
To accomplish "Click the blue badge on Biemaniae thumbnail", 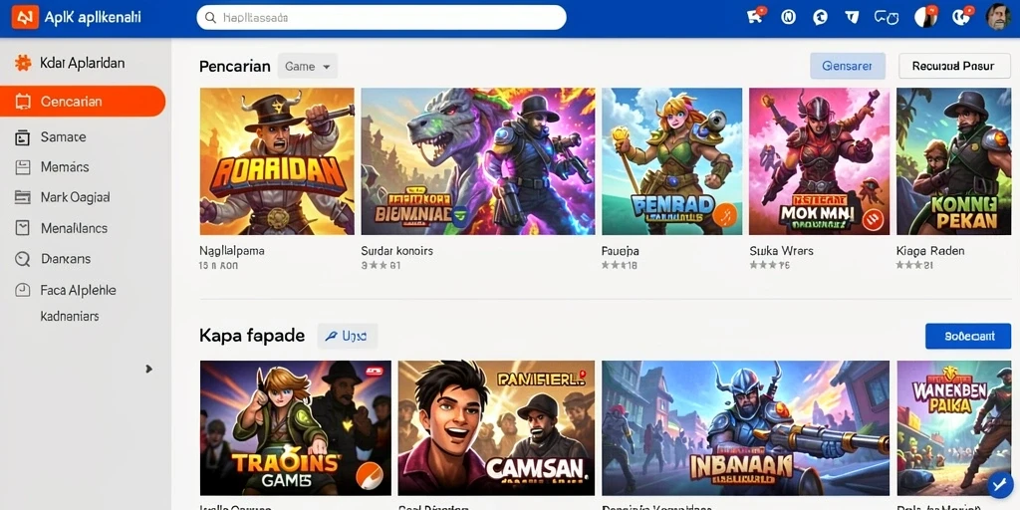I will (x=462, y=215).
